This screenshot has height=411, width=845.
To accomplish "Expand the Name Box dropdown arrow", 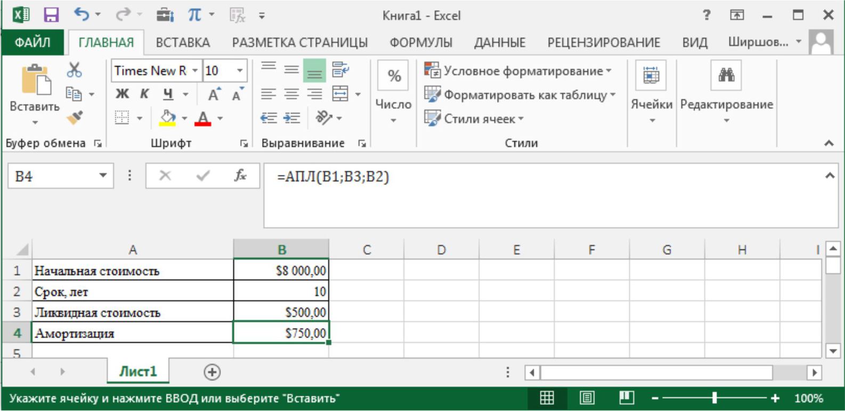I will 103,175.
